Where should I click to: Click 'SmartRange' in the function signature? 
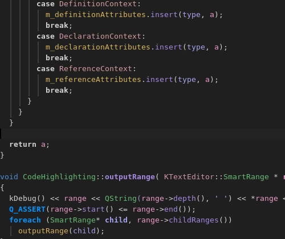246,177
